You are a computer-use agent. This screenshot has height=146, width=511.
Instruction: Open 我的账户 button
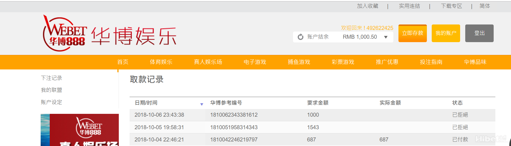(446, 33)
